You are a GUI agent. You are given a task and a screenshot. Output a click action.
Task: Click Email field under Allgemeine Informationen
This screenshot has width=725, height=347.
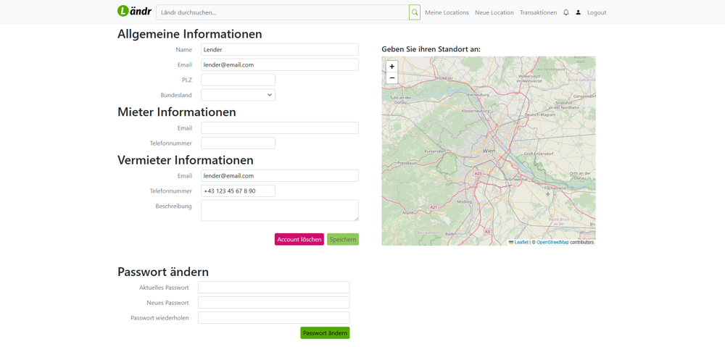pyautogui.click(x=280, y=64)
